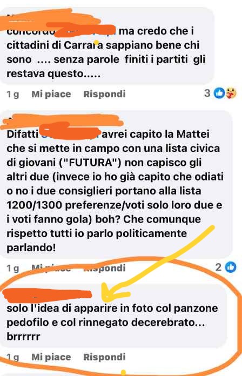
Task: Like the comment about the "FUTURA" civic list
Action: [x=51, y=268]
